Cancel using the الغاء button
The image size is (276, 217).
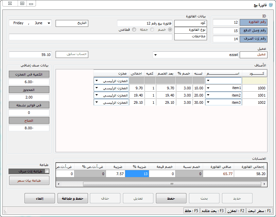tap(40, 198)
